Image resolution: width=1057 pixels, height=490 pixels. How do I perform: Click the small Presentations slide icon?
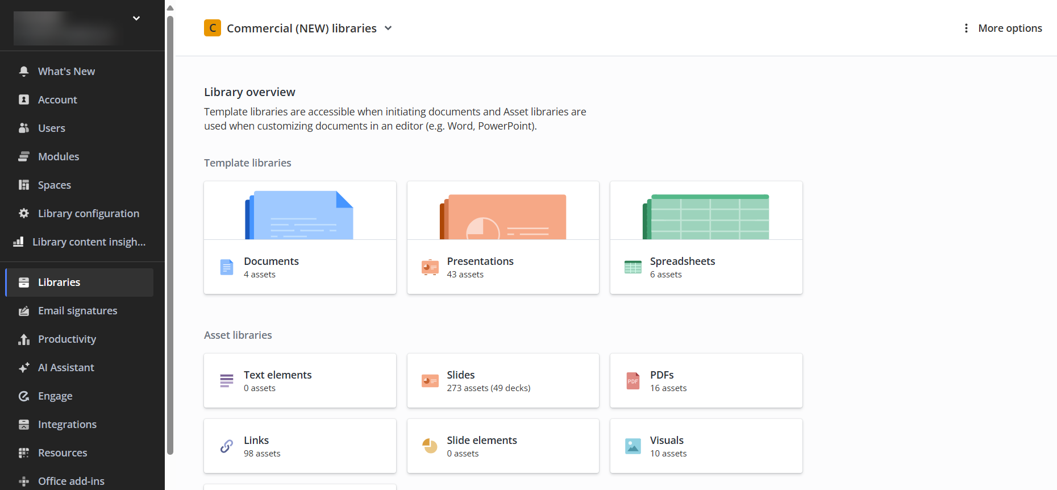point(430,267)
